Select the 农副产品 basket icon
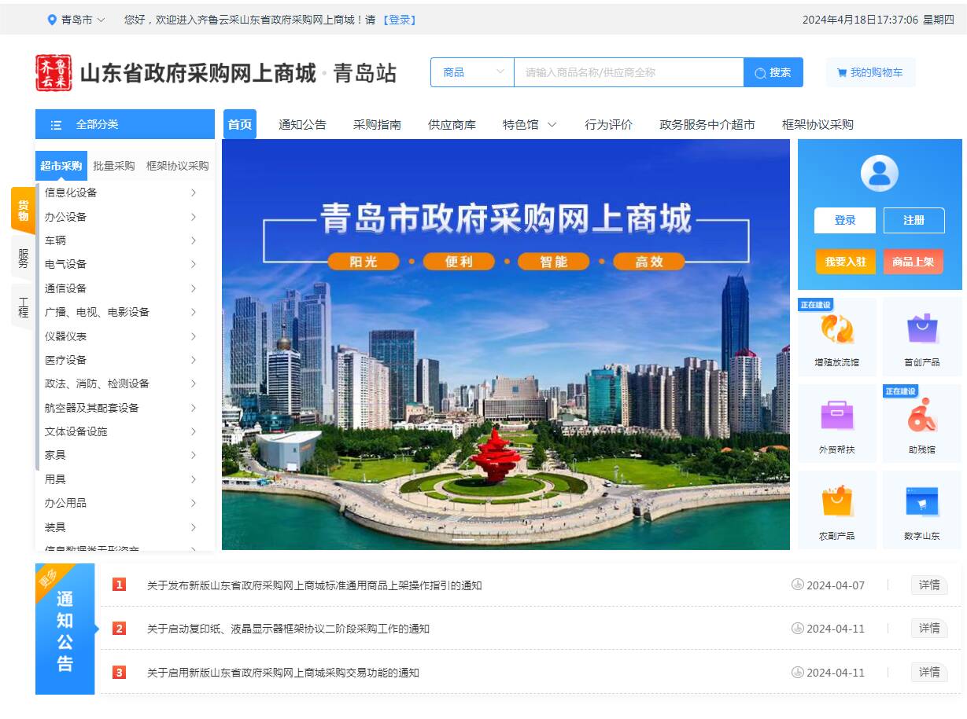Image resolution: width=967 pixels, height=719 pixels. tap(836, 503)
